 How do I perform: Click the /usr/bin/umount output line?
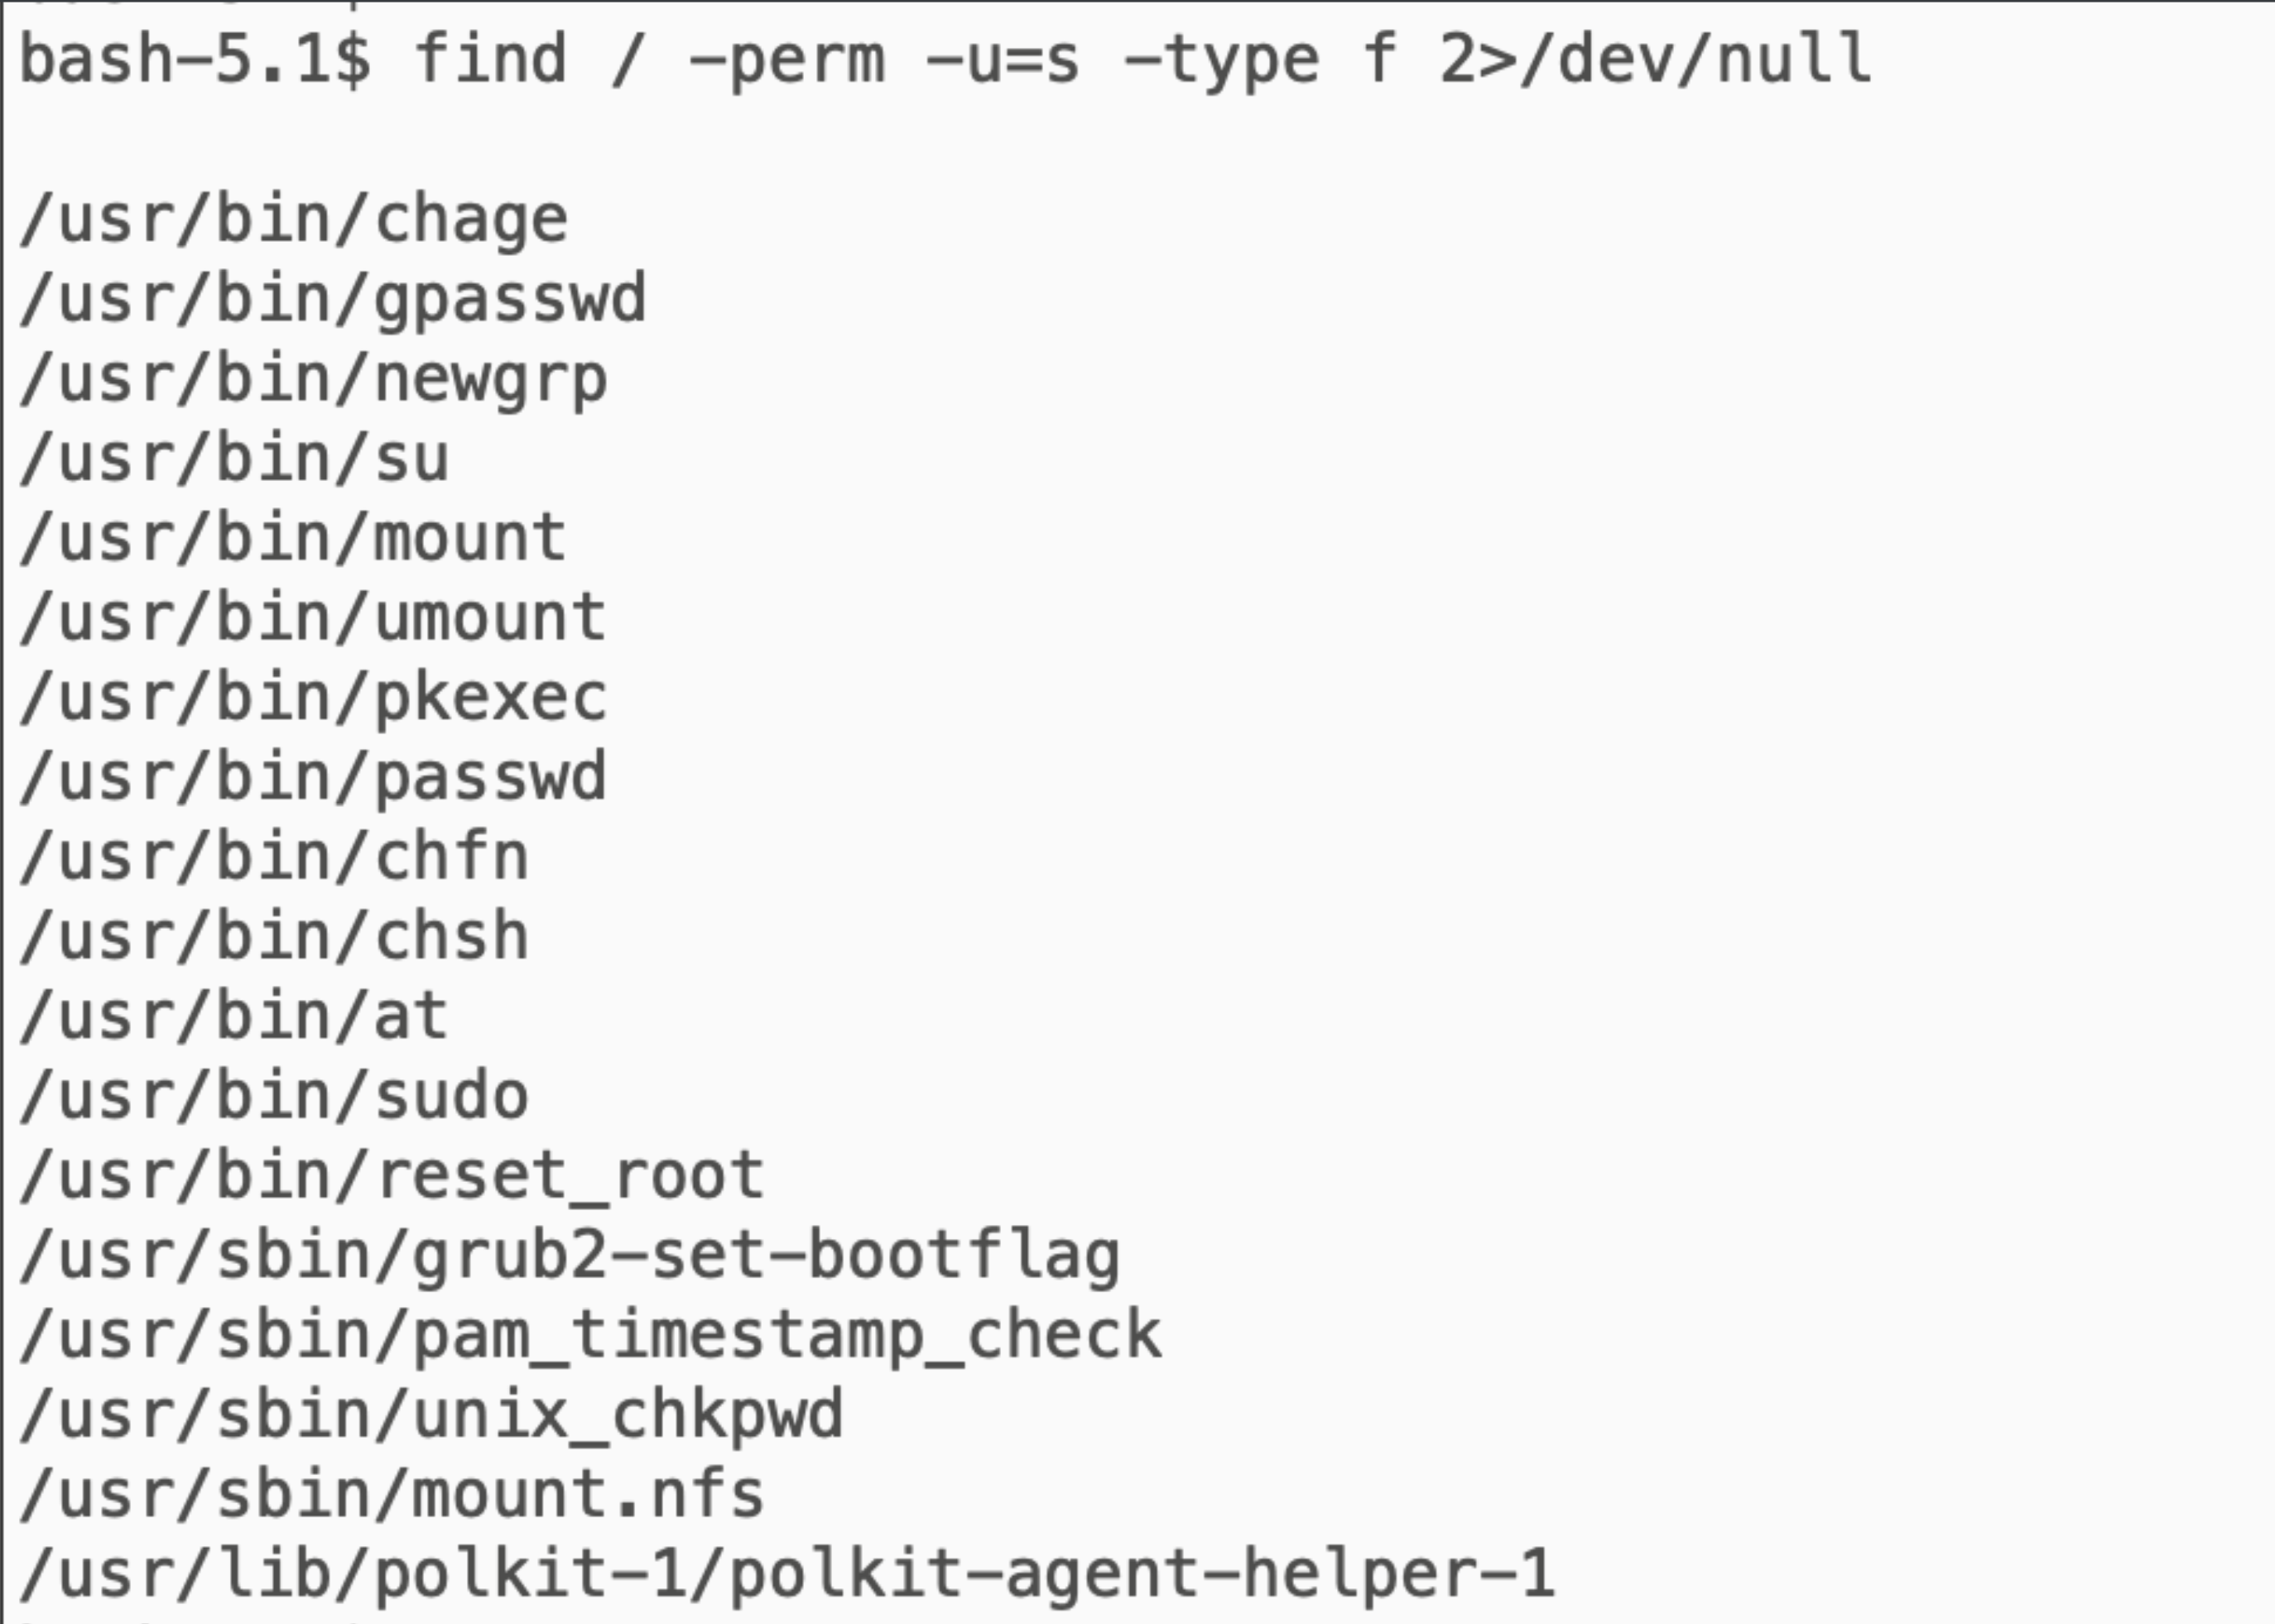pyautogui.click(x=313, y=618)
